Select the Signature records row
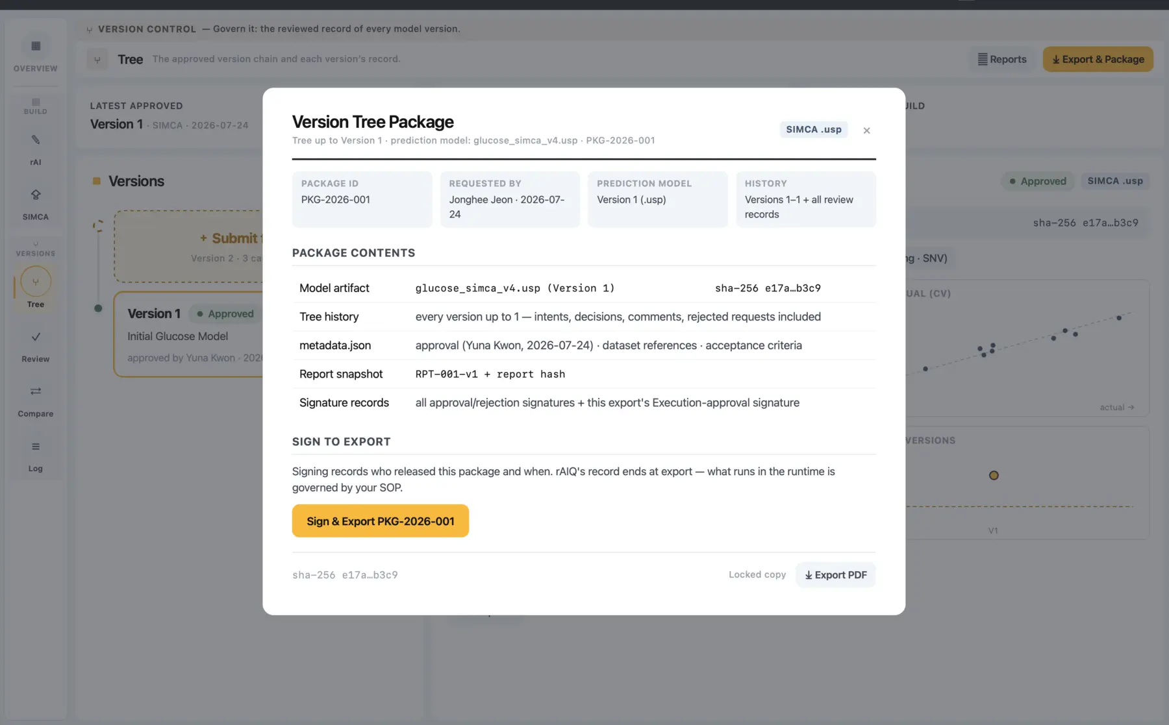Viewport: 1169px width, 725px height. tap(584, 402)
